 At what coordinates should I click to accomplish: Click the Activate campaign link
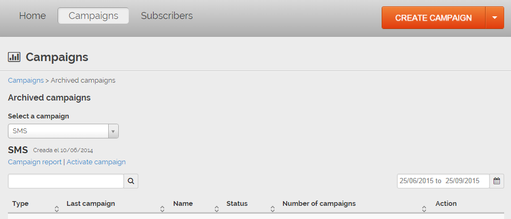(x=96, y=162)
